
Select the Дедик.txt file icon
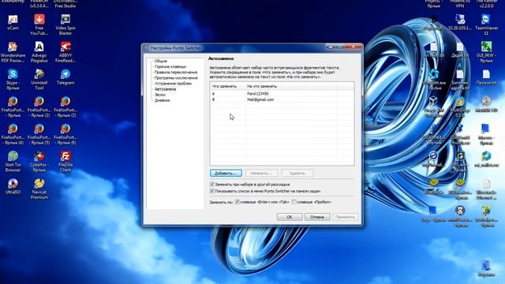click(x=460, y=50)
